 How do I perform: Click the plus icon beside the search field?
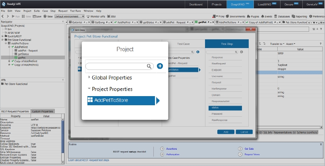tap(160, 66)
